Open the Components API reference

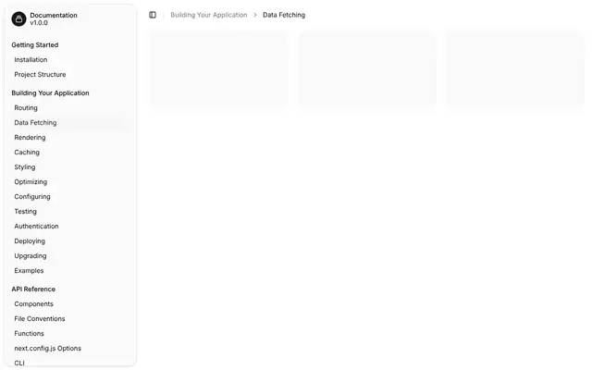point(70,304)
